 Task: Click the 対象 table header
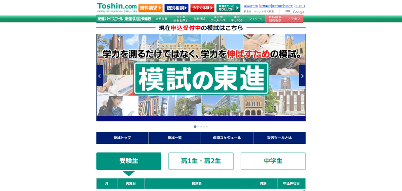tap(263, 184)
